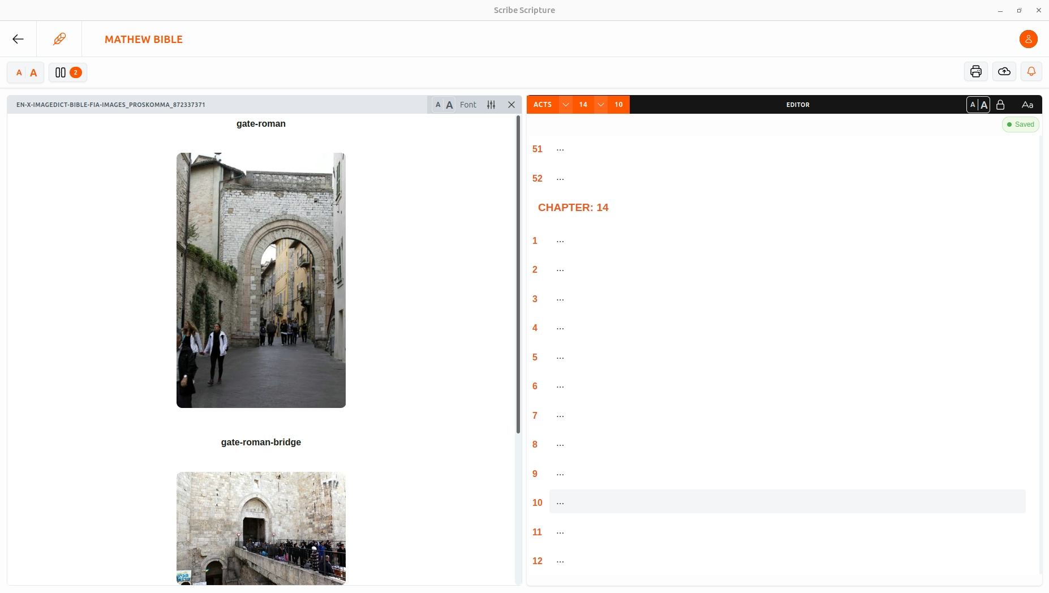Viewport: 1049px width, 593px height.
Task: Open resource panel settings sliders icon
Action: (x=491, y=105)
